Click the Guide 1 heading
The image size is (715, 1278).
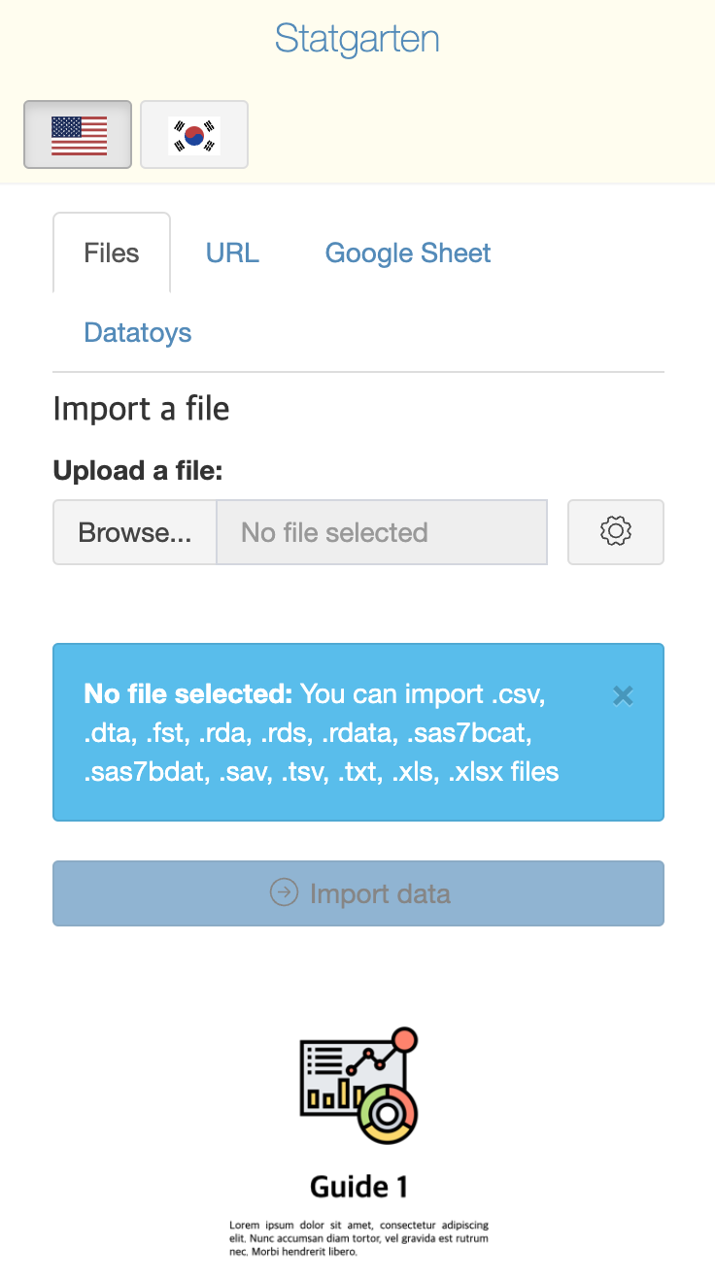358,1186
